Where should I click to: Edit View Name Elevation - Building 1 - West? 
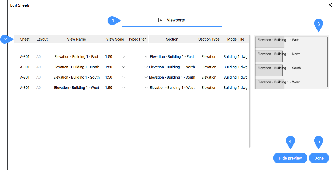point(77,88)
